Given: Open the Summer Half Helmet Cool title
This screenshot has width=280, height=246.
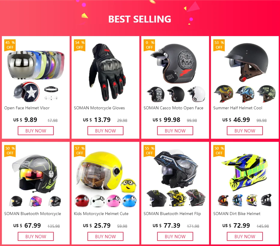Looking at the screenshot, I should click(238, 108).
